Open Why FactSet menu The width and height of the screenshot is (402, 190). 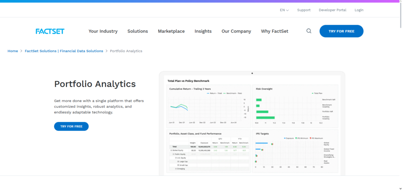pos(274,31)
